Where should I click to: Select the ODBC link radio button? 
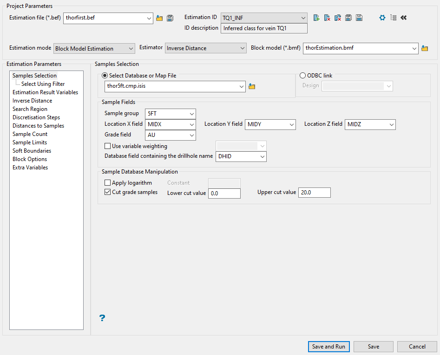coord(303,76)
